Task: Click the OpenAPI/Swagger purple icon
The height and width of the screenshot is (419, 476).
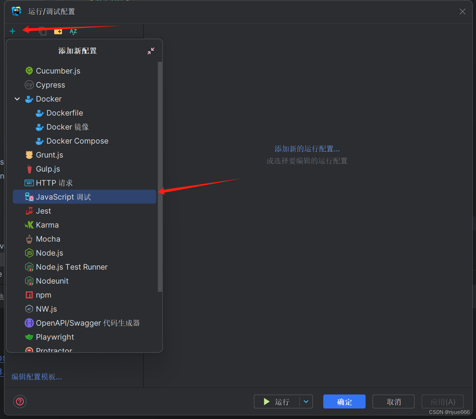Action: (29, 323)
